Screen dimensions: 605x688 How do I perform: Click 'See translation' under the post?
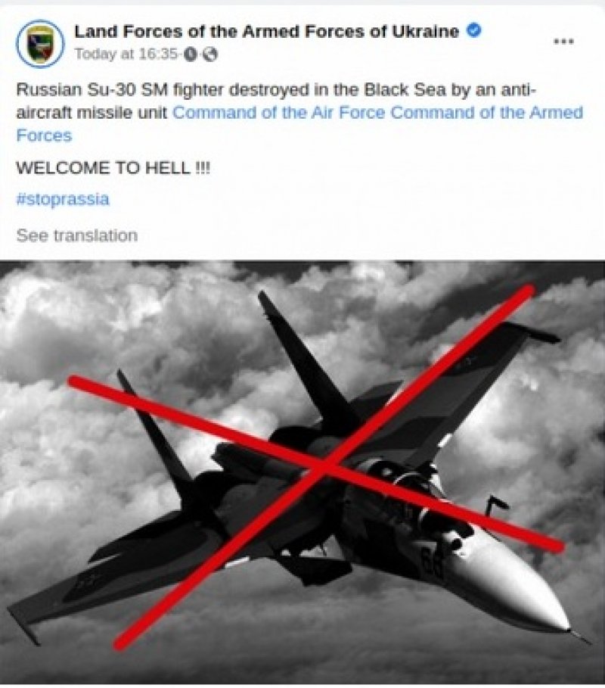pos(77,235)
